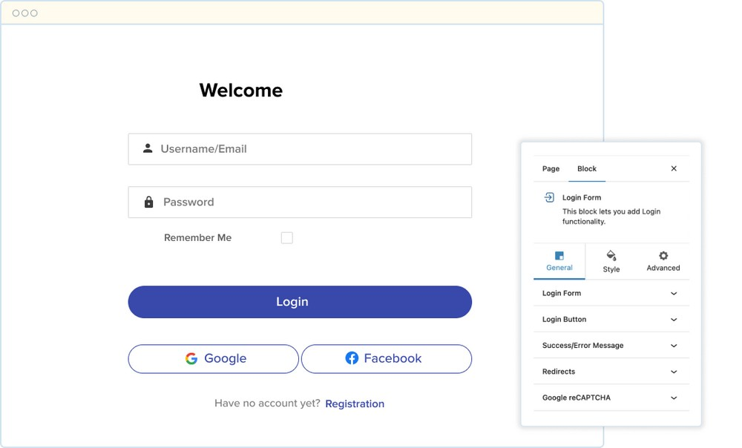Click the user icon in Username field
The width and height of the screenshot is (742, 448).
click(x=148, y=148)
